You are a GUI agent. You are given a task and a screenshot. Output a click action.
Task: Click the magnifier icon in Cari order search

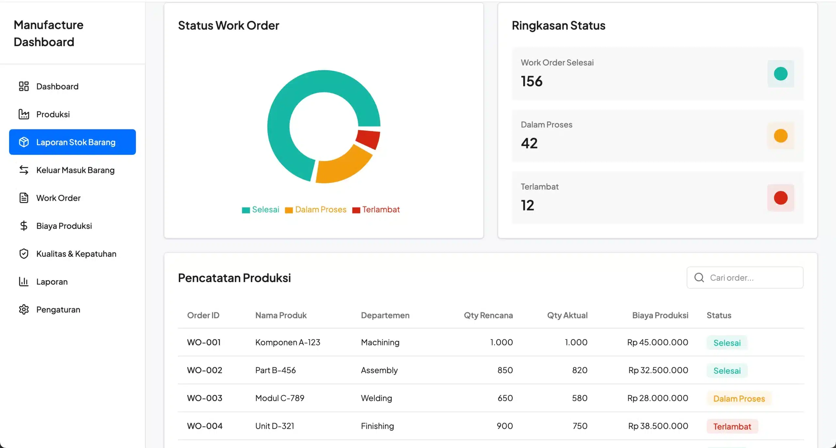point(699,277)
